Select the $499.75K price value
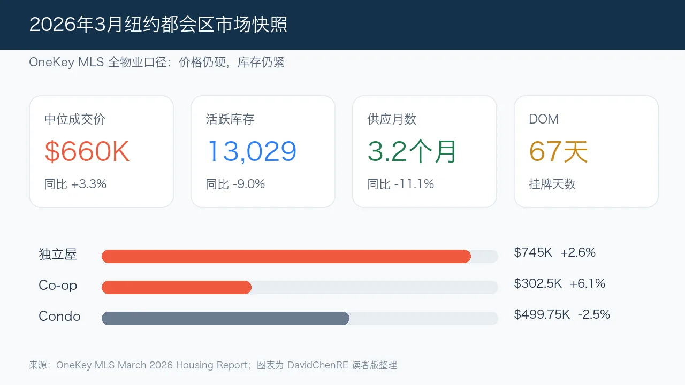685x385 pixels. click(542, 314)
